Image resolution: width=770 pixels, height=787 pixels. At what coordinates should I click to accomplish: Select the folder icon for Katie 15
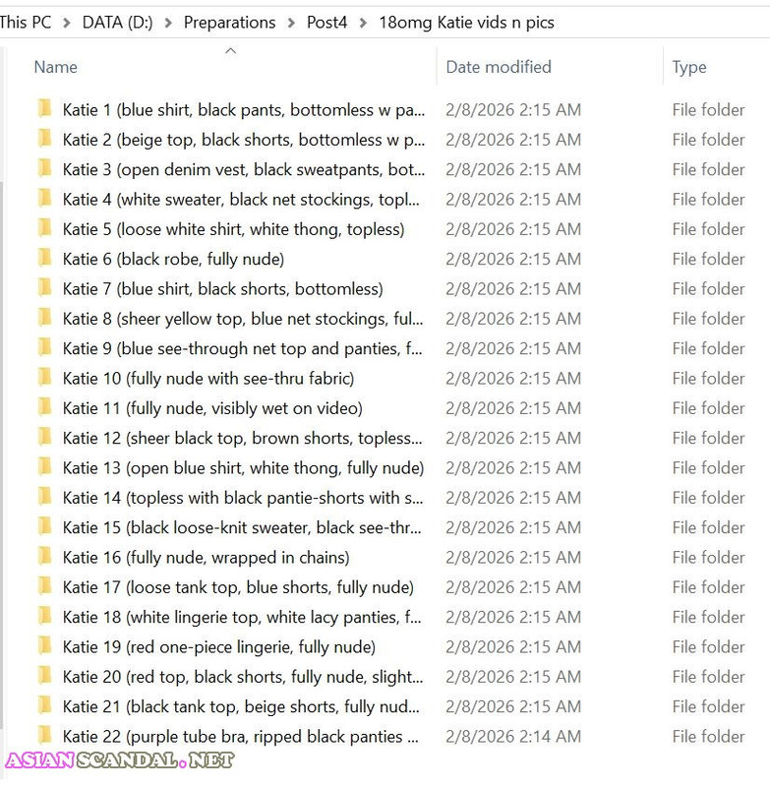[x=44, y=526]
